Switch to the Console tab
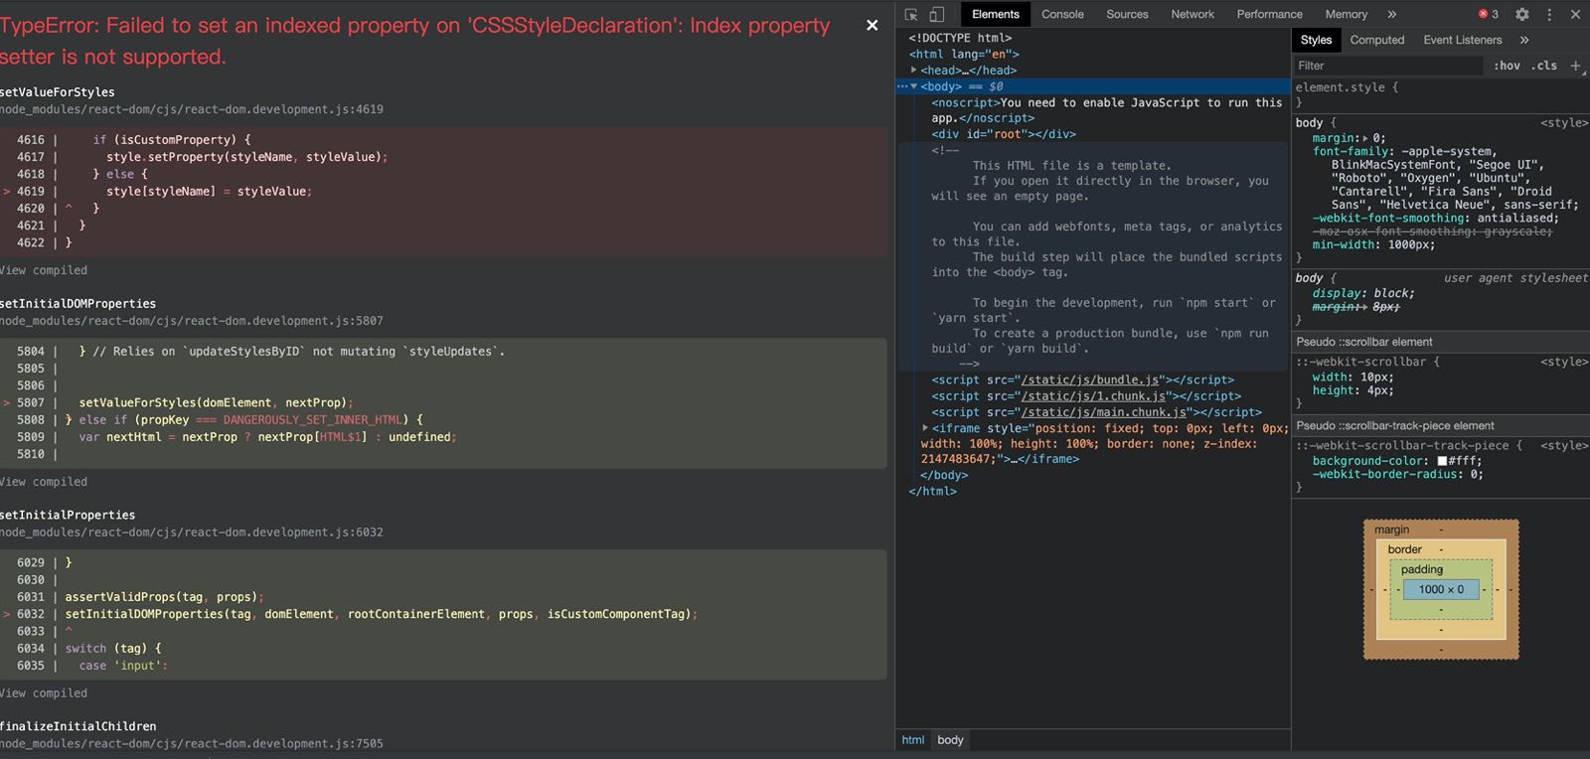 click(x=1062, y=14)
